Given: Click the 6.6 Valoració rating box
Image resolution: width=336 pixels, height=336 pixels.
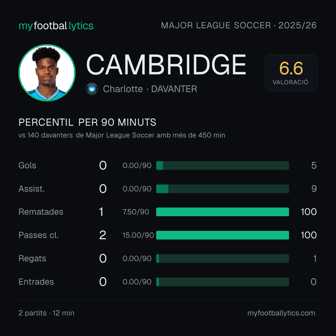Looking at the screenshot, I should 291,73.
